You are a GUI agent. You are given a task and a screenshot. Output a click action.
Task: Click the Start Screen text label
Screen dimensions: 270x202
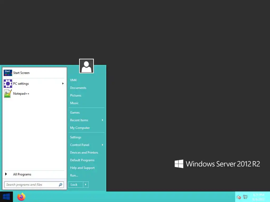21,73
